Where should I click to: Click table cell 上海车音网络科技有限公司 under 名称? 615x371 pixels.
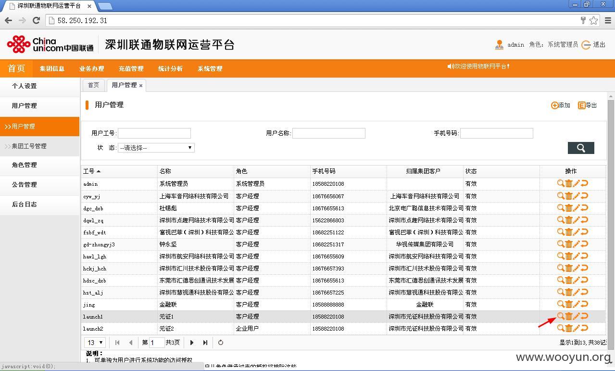click(194, 196)
